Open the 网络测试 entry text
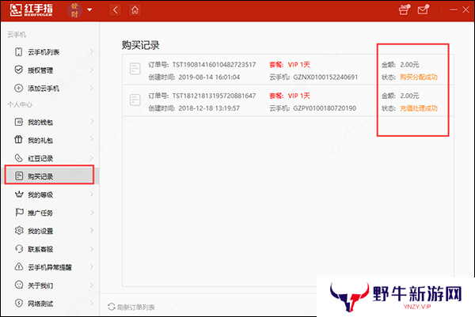The width and height of the screenshot is (475, 317). tap(40, 304)
